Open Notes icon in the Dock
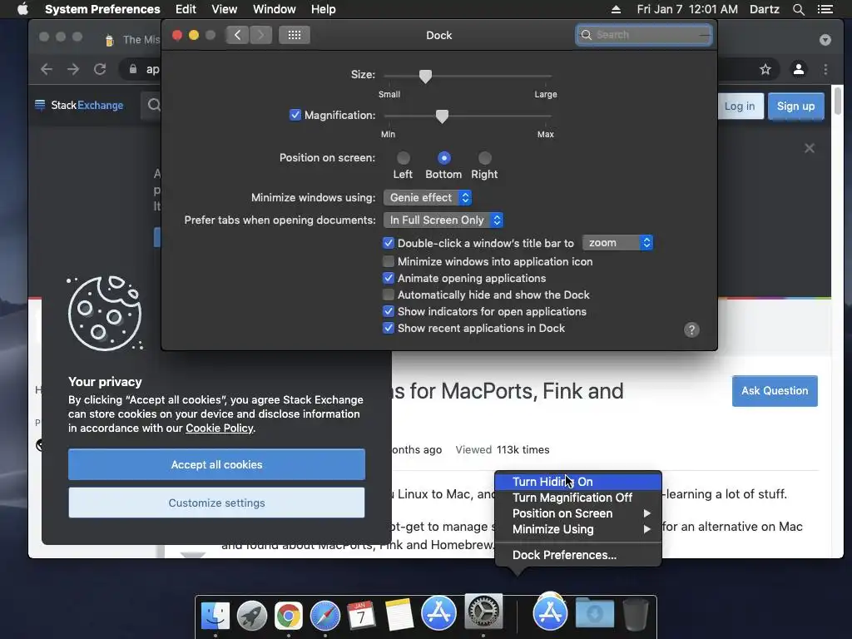 coord(399,615)
